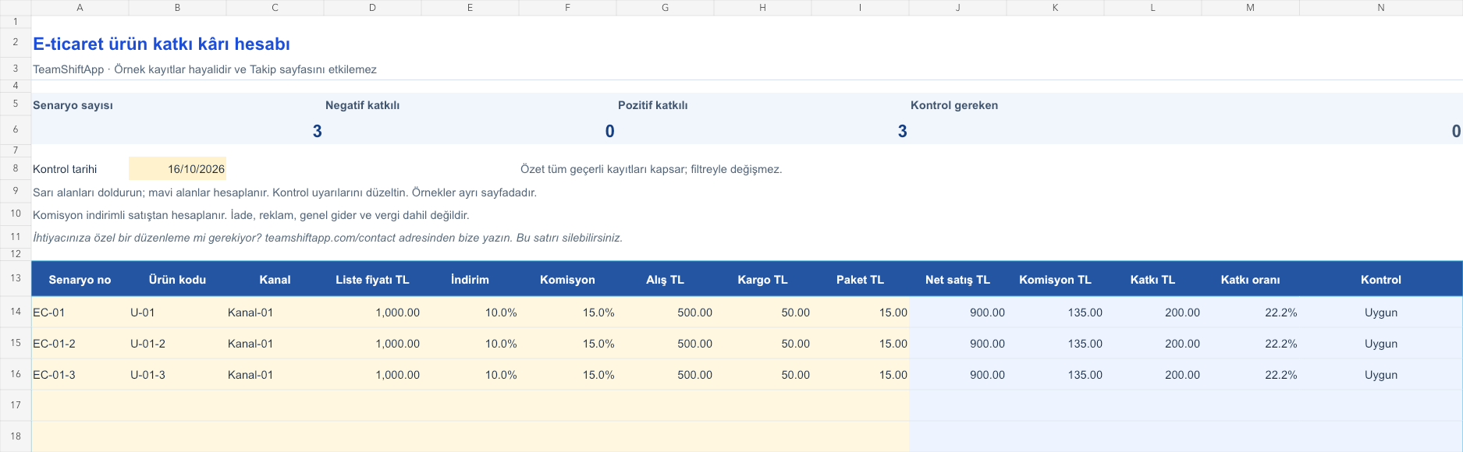1463x452 pixels.
Task: Click the 'Kontrol' table header
Action: 1380,280
